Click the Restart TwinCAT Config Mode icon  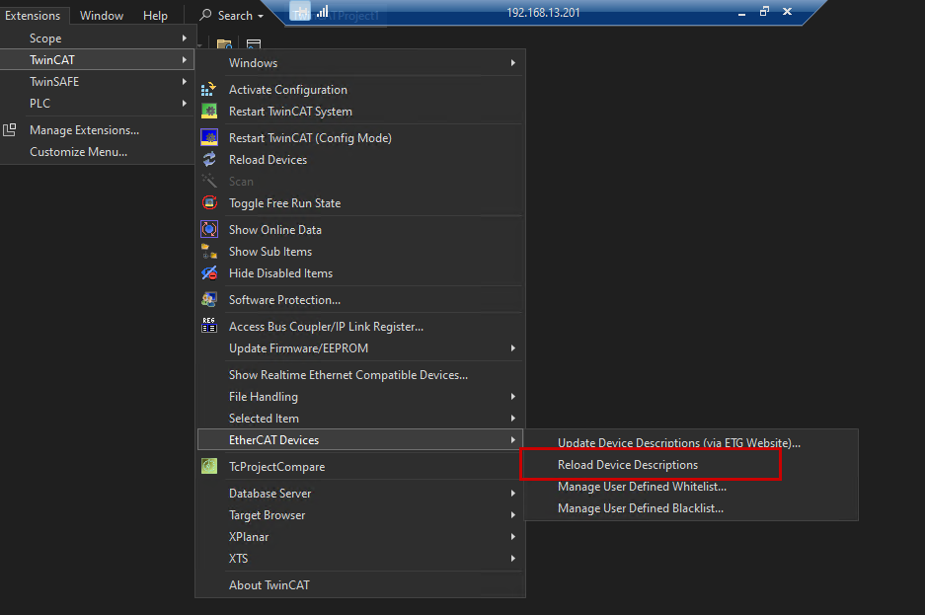[x=209, y=138]
